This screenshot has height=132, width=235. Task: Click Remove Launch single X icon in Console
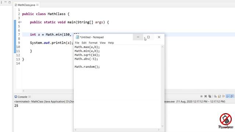point(206,96)
